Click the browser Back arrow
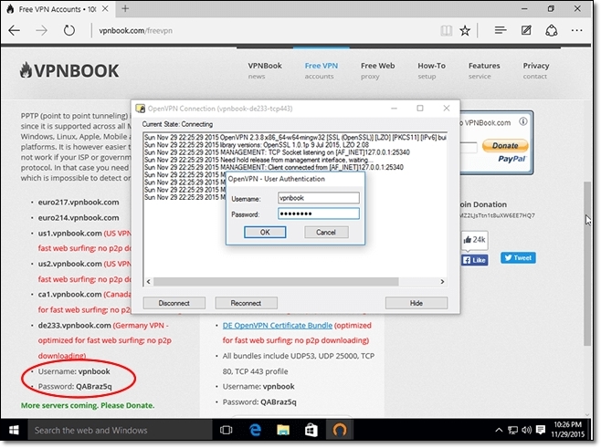Screen dimensions: 601x448 [x=15, y=30]
